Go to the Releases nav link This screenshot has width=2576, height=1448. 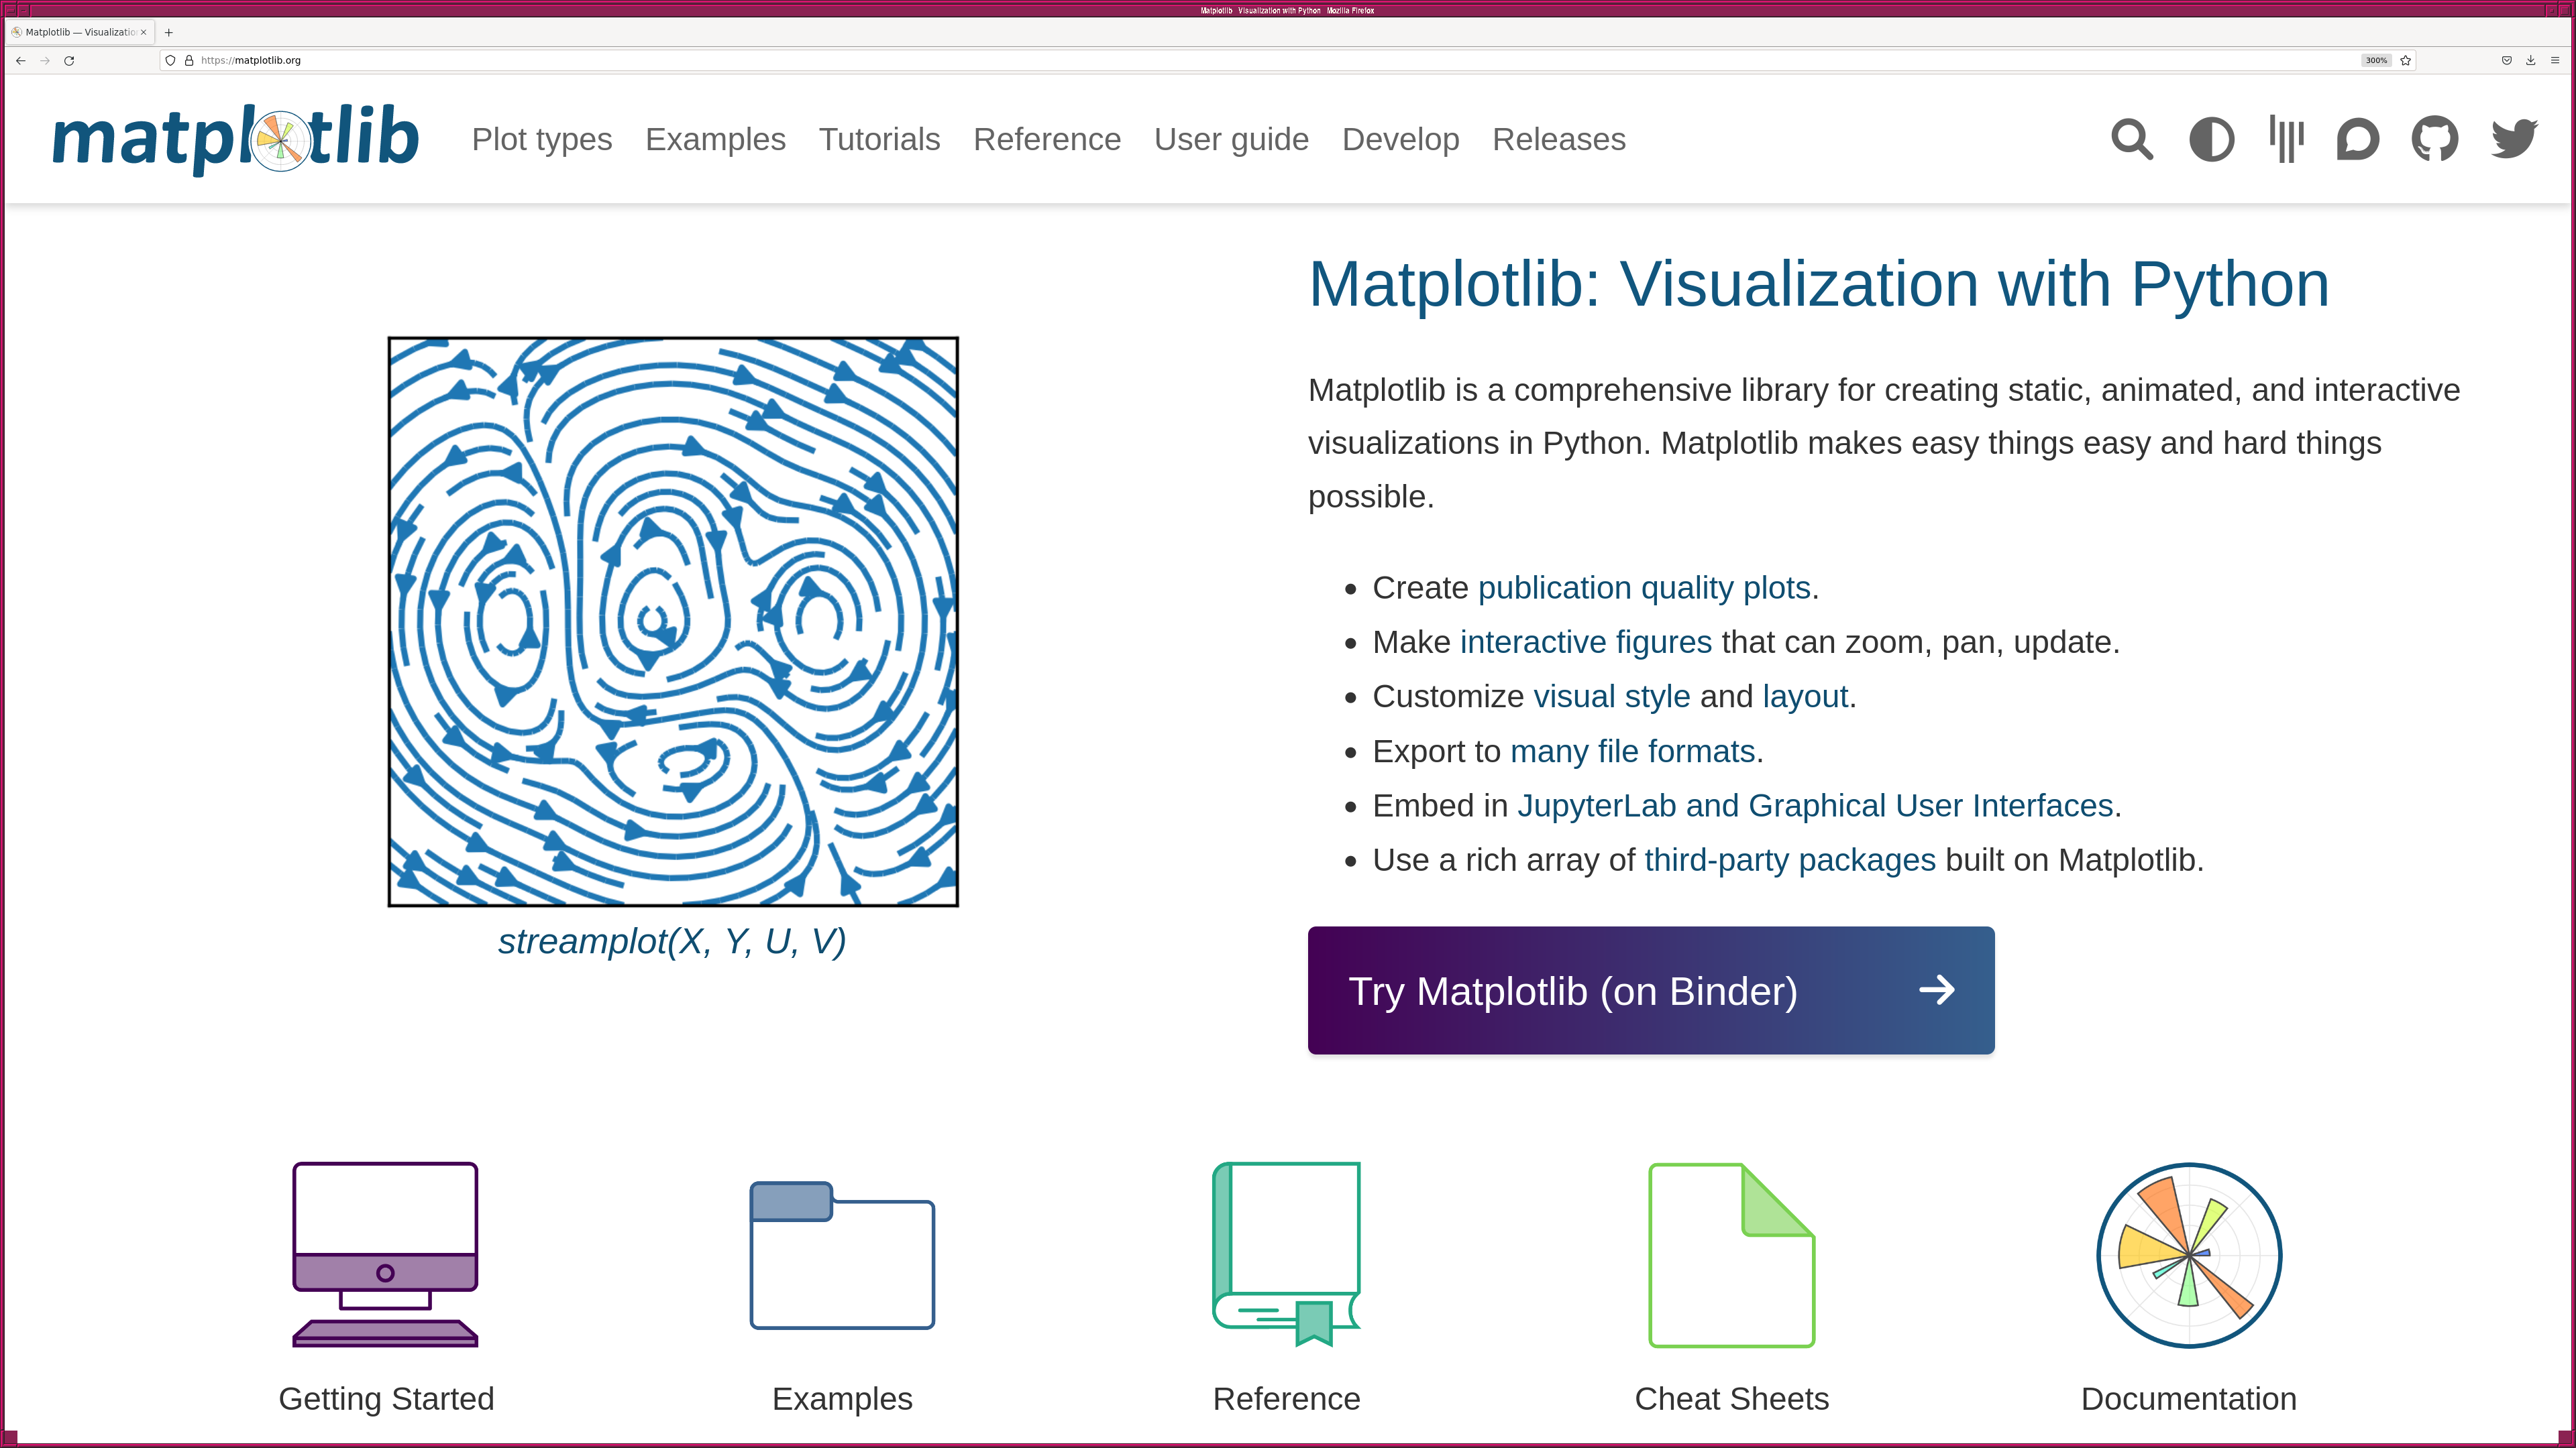coord(1558,139)
